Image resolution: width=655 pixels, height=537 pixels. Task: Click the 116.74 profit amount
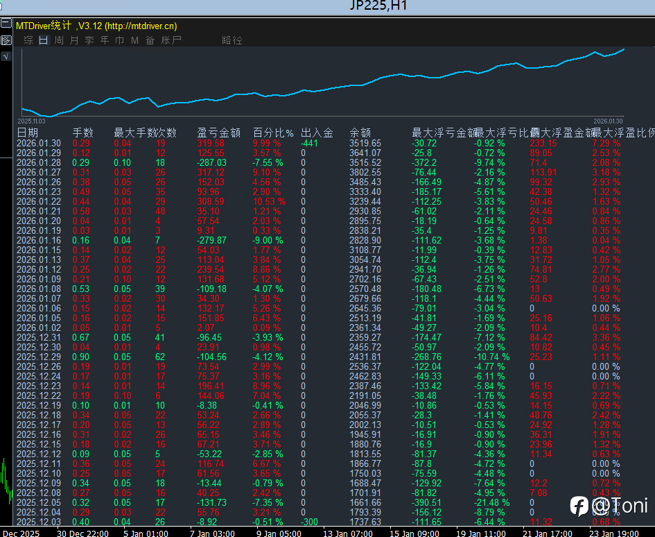(211, 464)
